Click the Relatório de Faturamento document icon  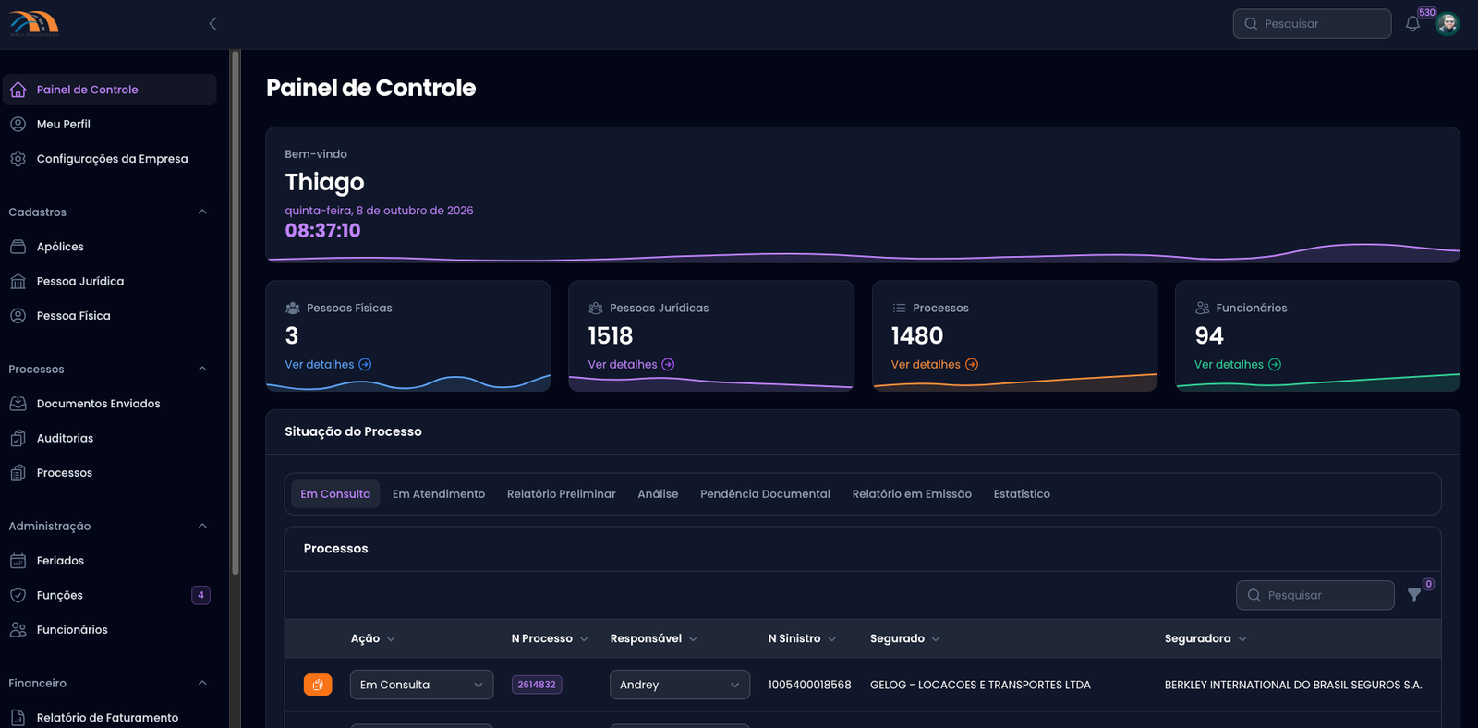[18, 718]
